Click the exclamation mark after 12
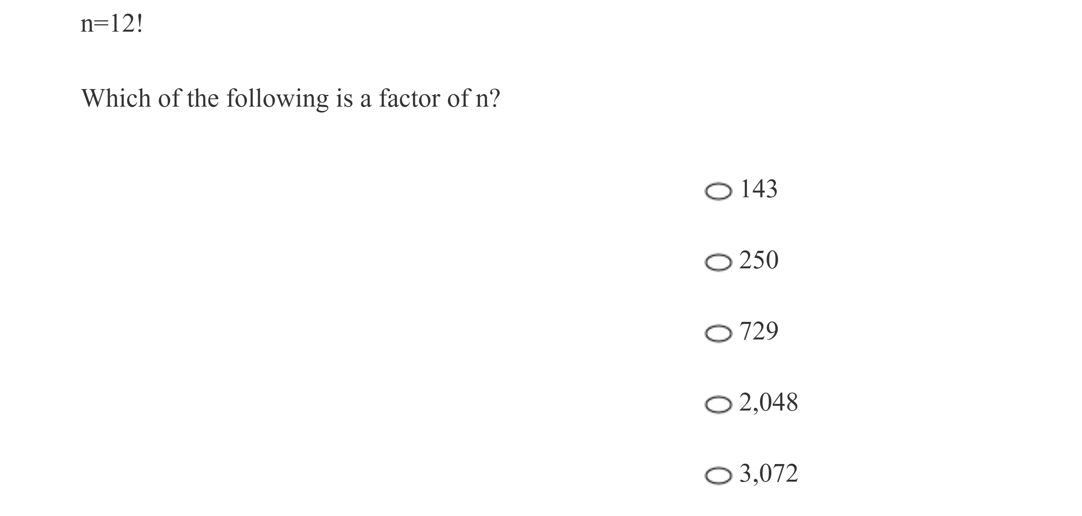 pyautogui.click(x=140, y=23)
